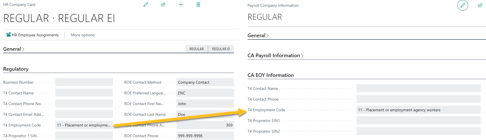This screenshot has height=140, width=486.
Task: Click the ROE Contact Phone field
Action: pyautogui.click(x=205, y=136)
